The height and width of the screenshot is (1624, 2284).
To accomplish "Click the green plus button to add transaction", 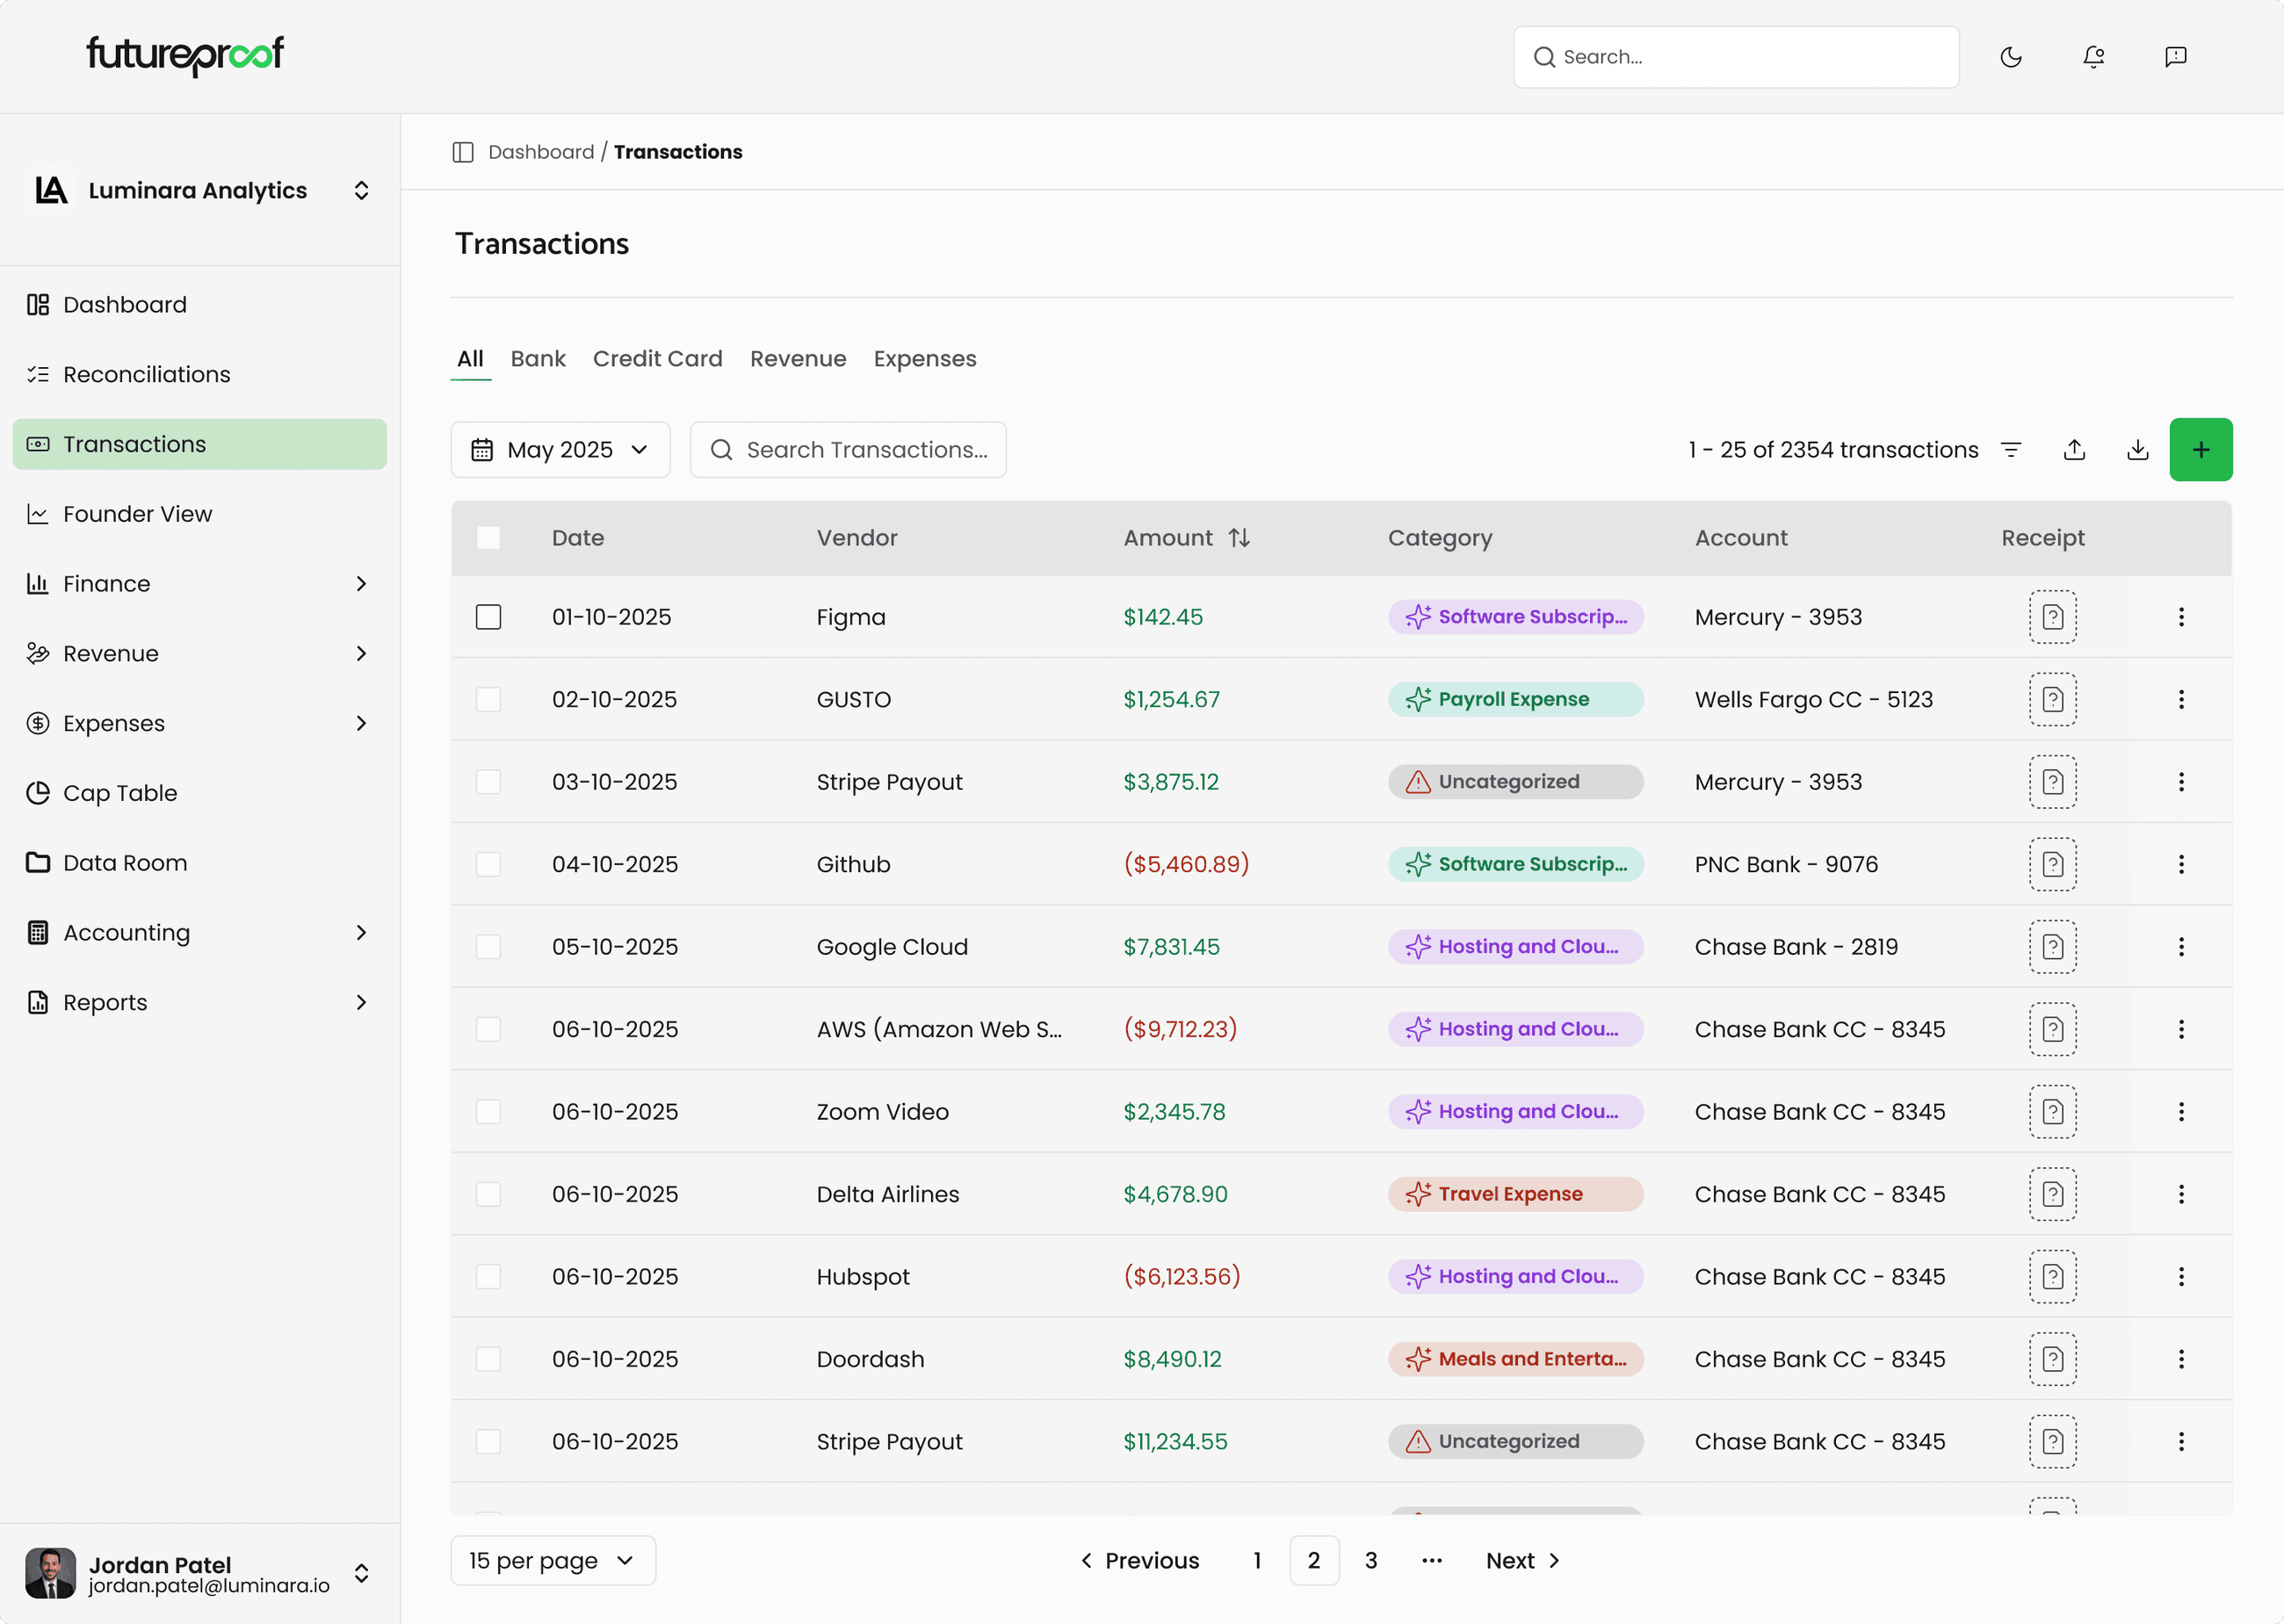I will click(2200, 449).
